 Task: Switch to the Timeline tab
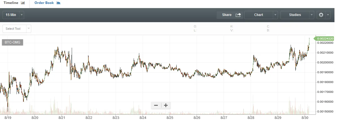[14, 3]
